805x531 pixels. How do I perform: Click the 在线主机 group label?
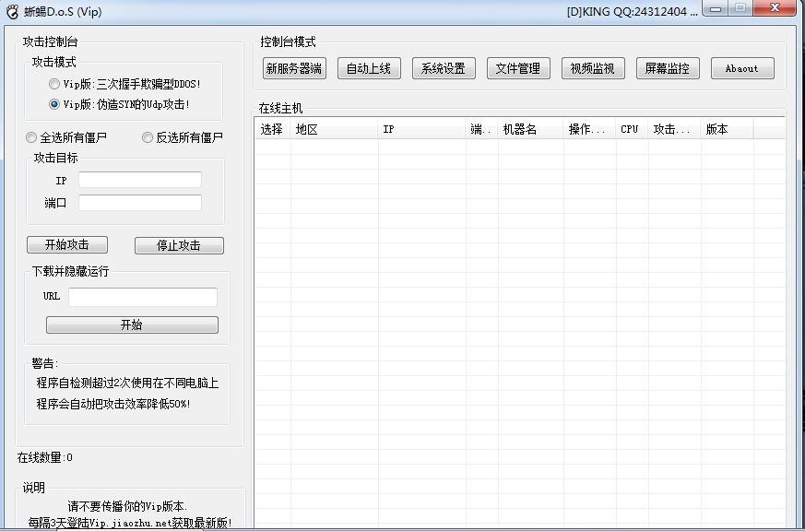coord(281,108)
